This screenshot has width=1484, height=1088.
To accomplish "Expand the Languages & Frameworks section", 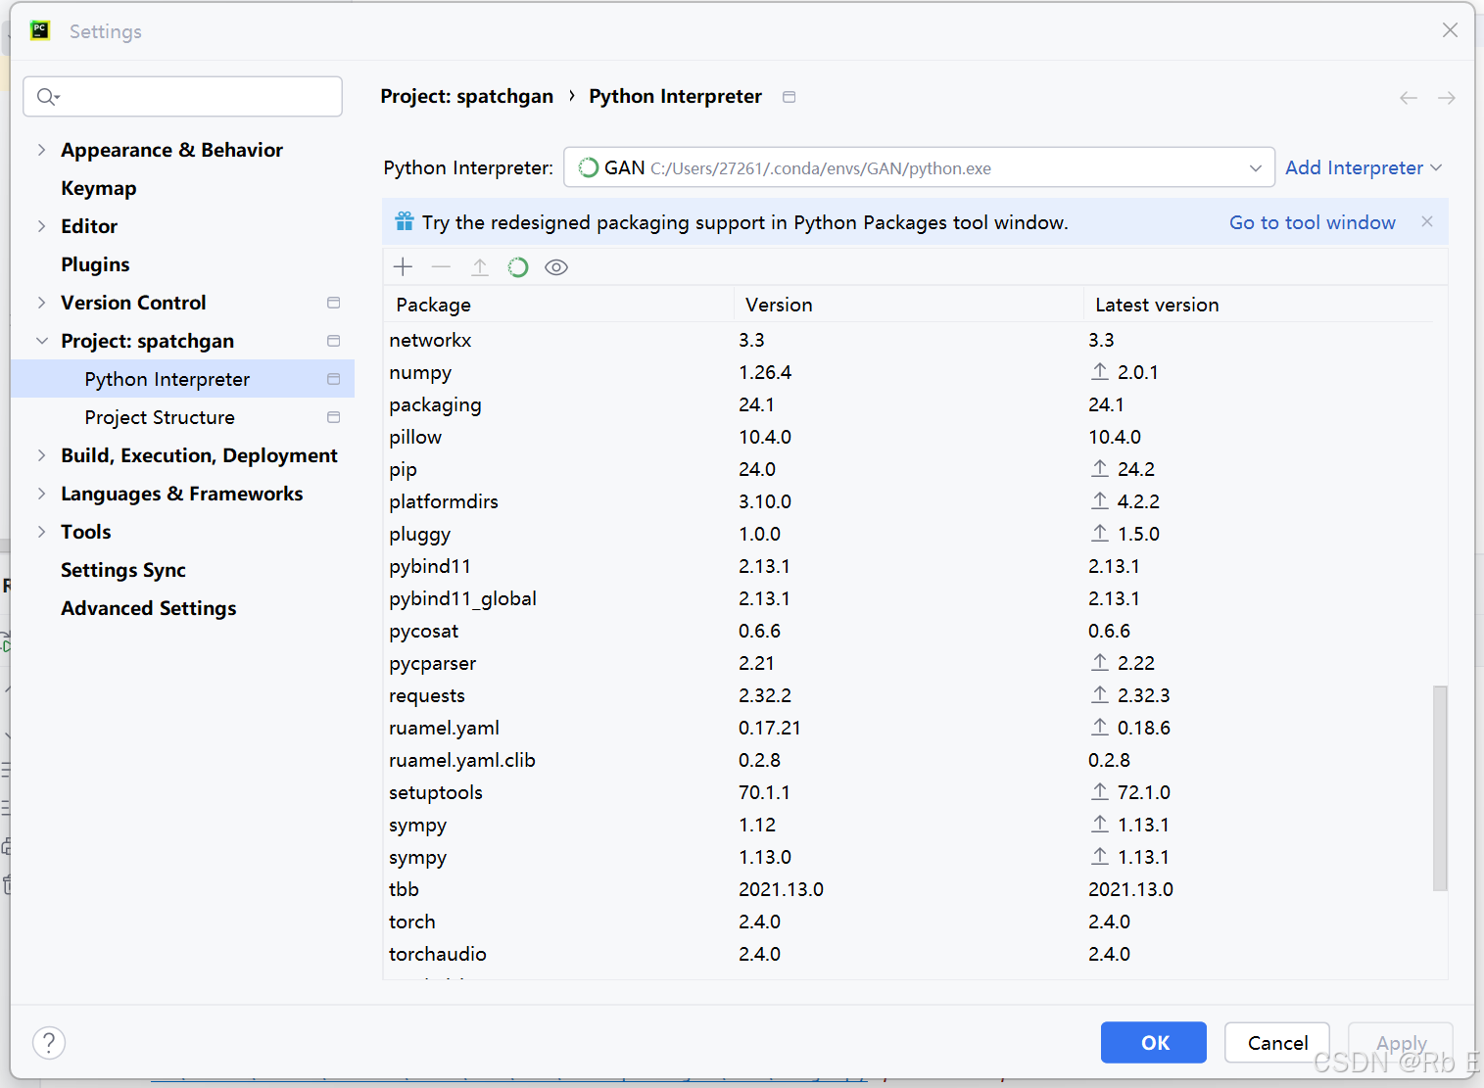I will pos(40,494).
